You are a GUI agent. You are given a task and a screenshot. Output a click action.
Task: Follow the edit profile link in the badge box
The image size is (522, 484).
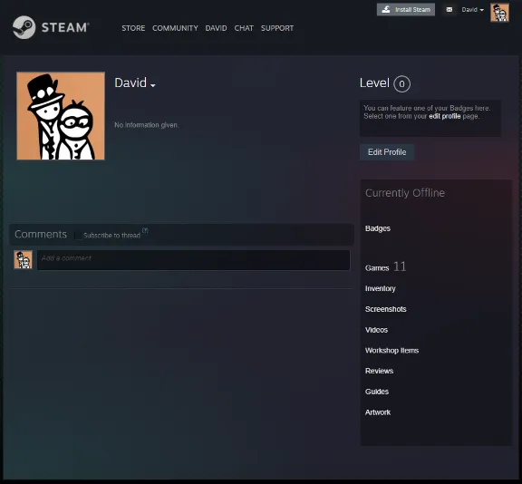pyautogui.click(x=444, y=116)
